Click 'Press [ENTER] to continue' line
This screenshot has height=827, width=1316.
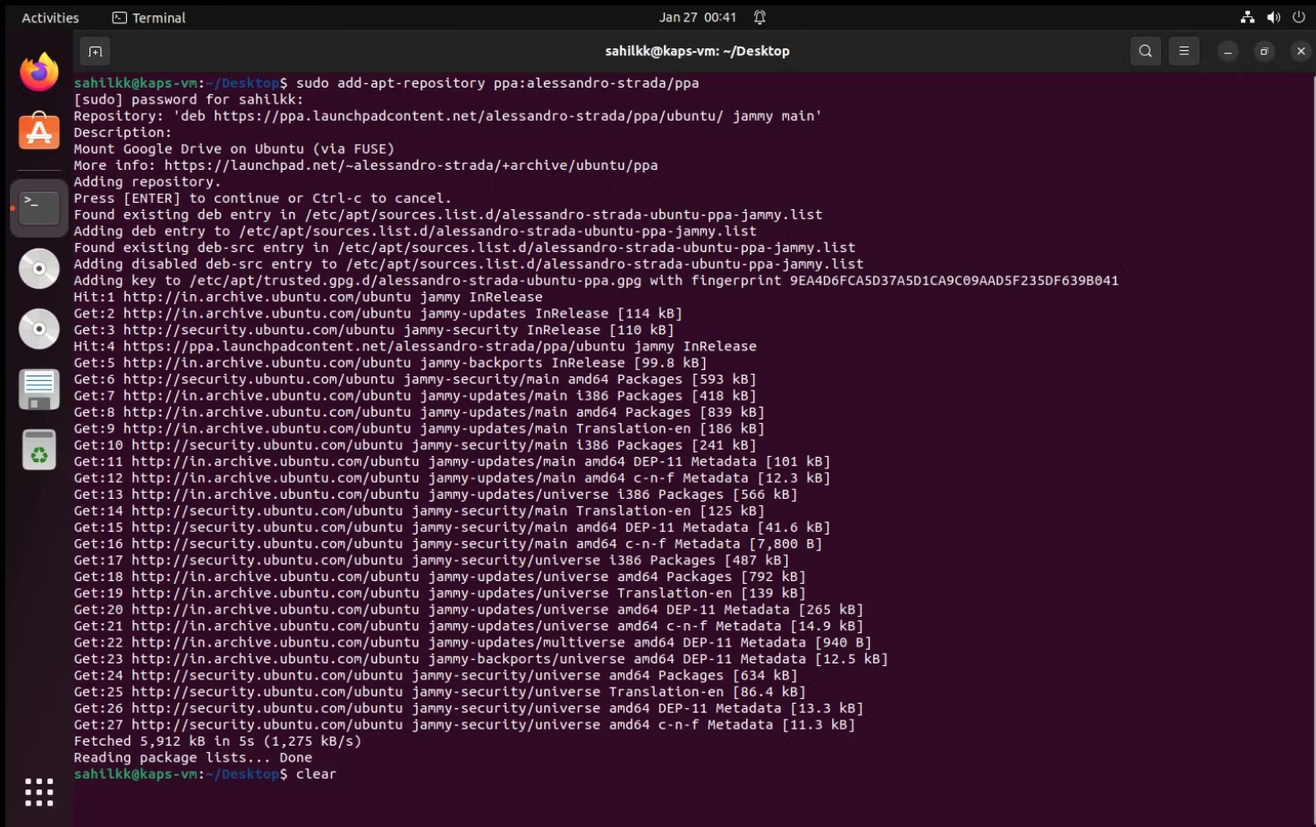(263, 198)
